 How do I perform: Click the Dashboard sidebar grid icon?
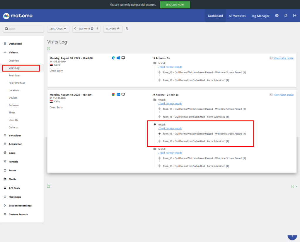(x=5, y=43)
